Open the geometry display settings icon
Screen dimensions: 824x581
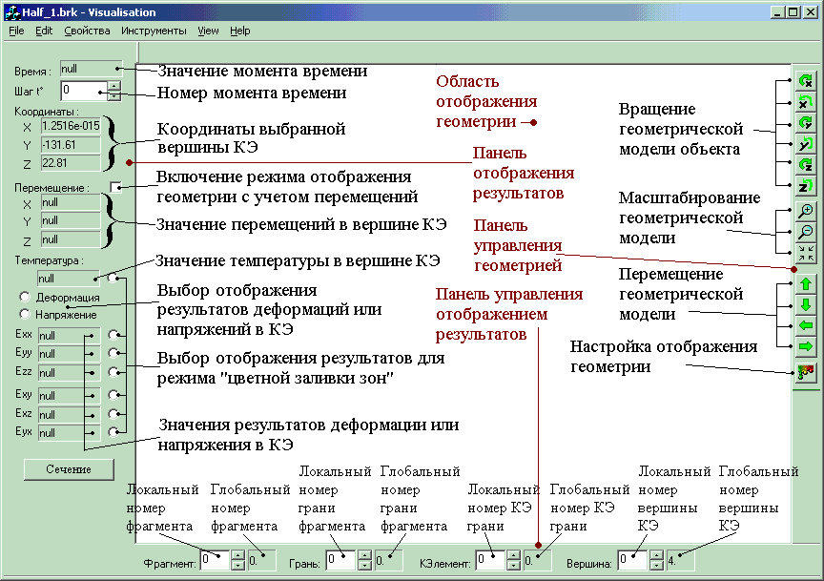tap(805, 372)
